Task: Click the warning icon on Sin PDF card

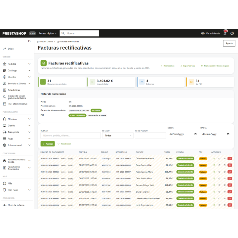Action: click(191, 82)
